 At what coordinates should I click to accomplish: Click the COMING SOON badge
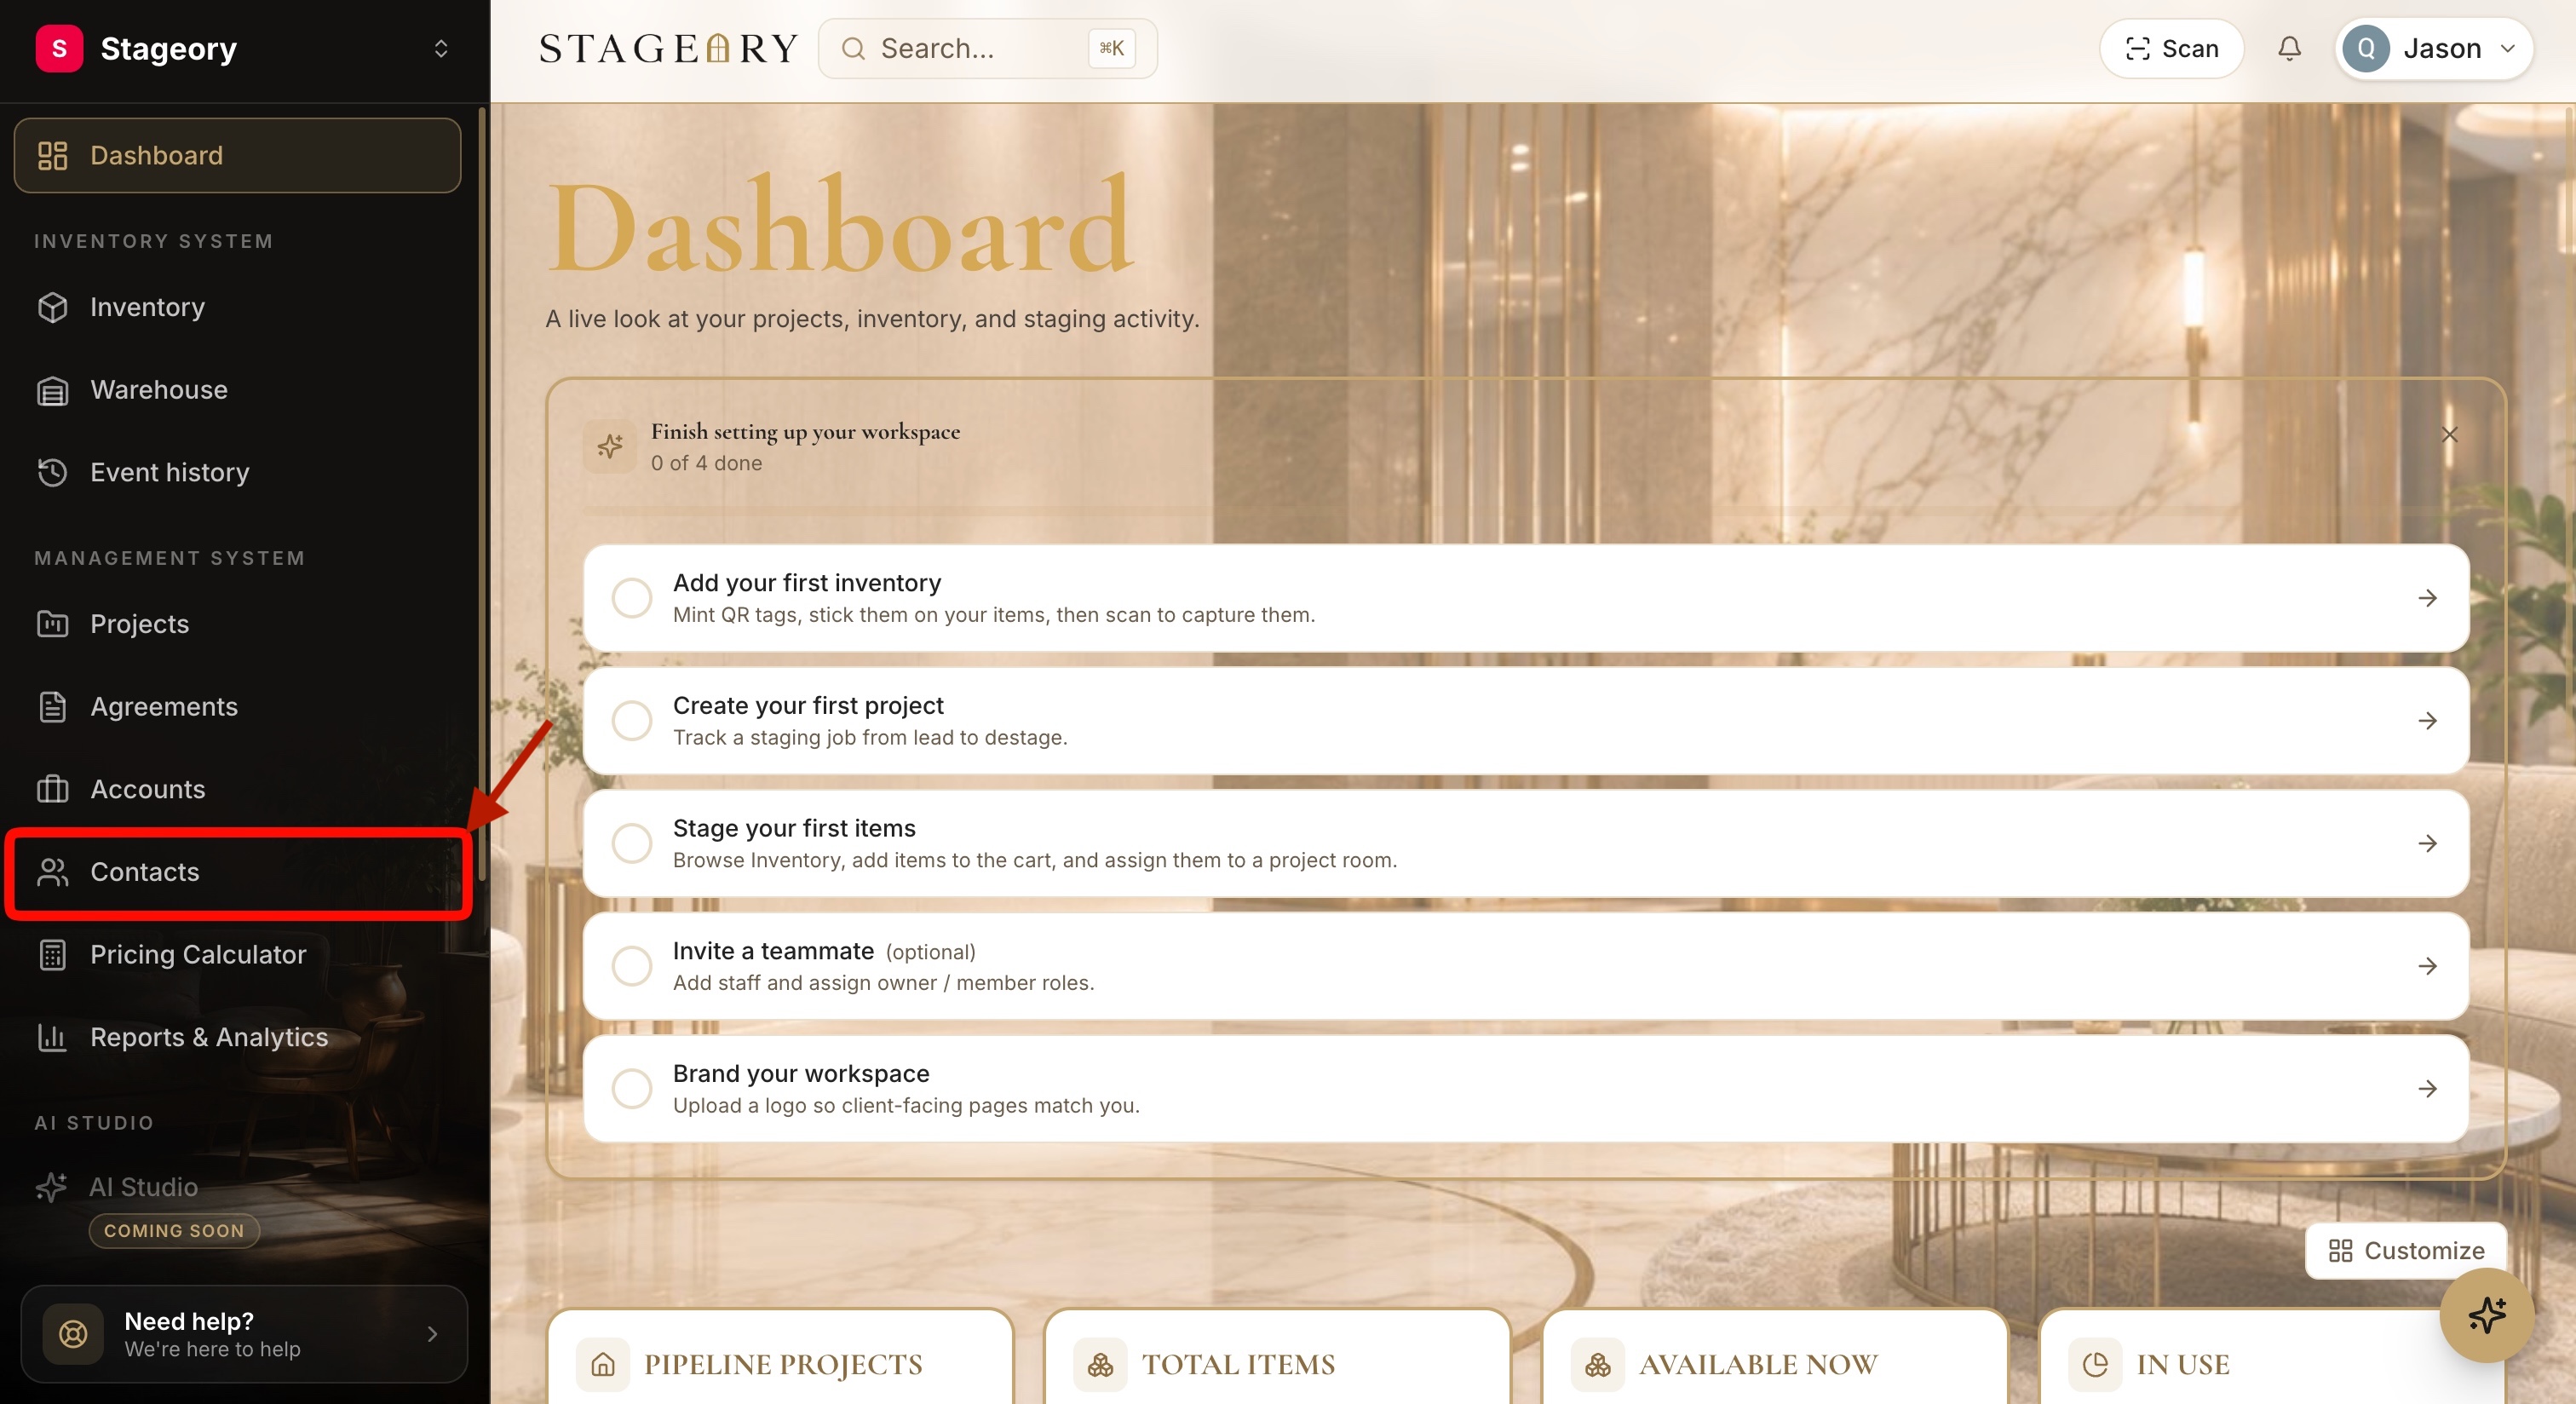click(174, 1231)
